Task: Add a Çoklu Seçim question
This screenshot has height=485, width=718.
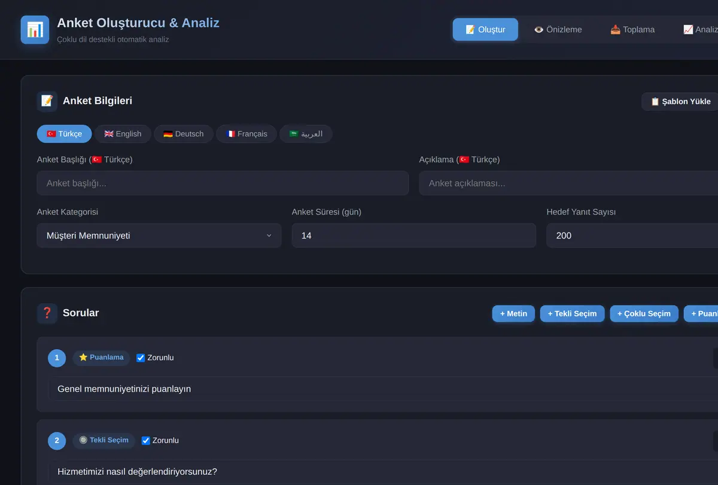Action: coord(644,314)
